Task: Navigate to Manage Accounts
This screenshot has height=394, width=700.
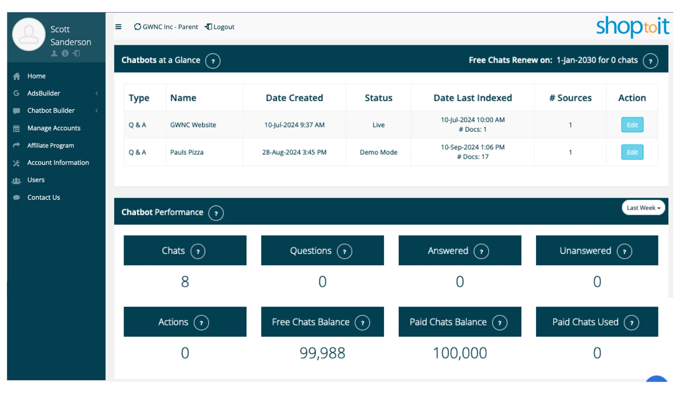Action: pyautogui.click(x=54, y=128)
